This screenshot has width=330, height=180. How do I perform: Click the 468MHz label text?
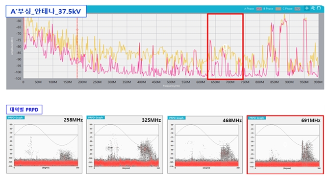pyautogui.click(x=232, y=120)
